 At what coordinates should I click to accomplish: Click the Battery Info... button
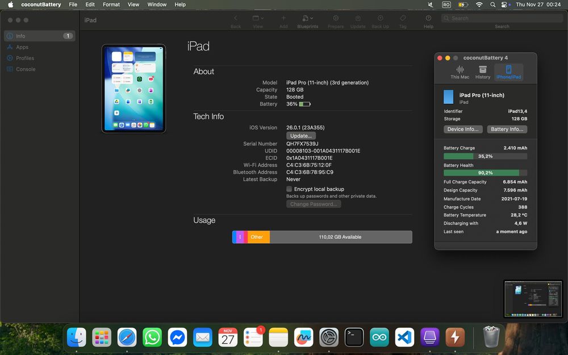click(507, 130)
